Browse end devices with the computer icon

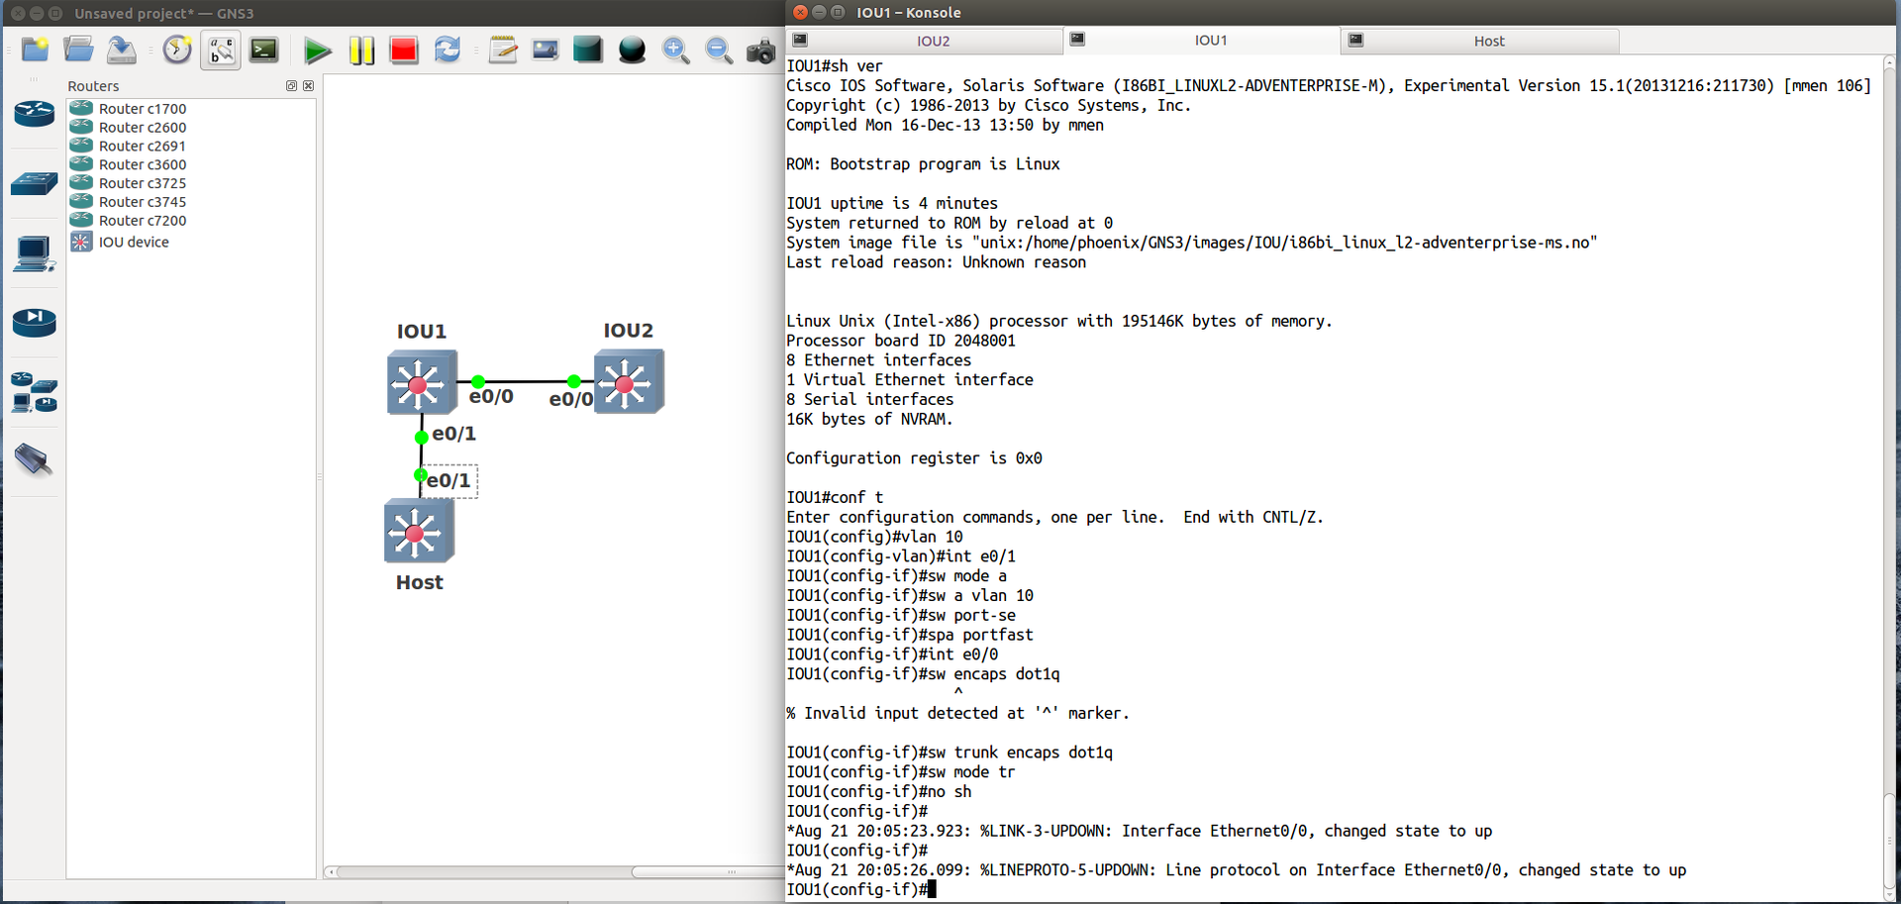click(x=35, y=254)
